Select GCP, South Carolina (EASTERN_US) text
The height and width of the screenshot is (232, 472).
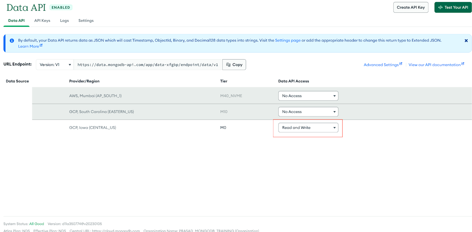[101, 112]
